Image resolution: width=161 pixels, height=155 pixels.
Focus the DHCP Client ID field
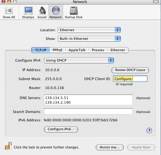click(x=130, y=79)
